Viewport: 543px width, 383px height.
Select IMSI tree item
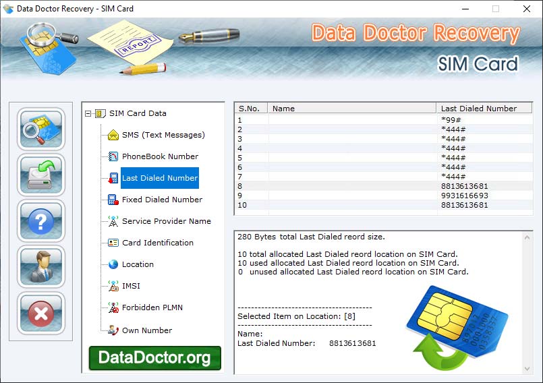(131, 286)
